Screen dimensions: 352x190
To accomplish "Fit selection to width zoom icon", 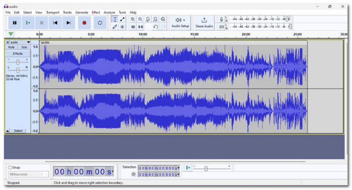I will coord(148,19).
